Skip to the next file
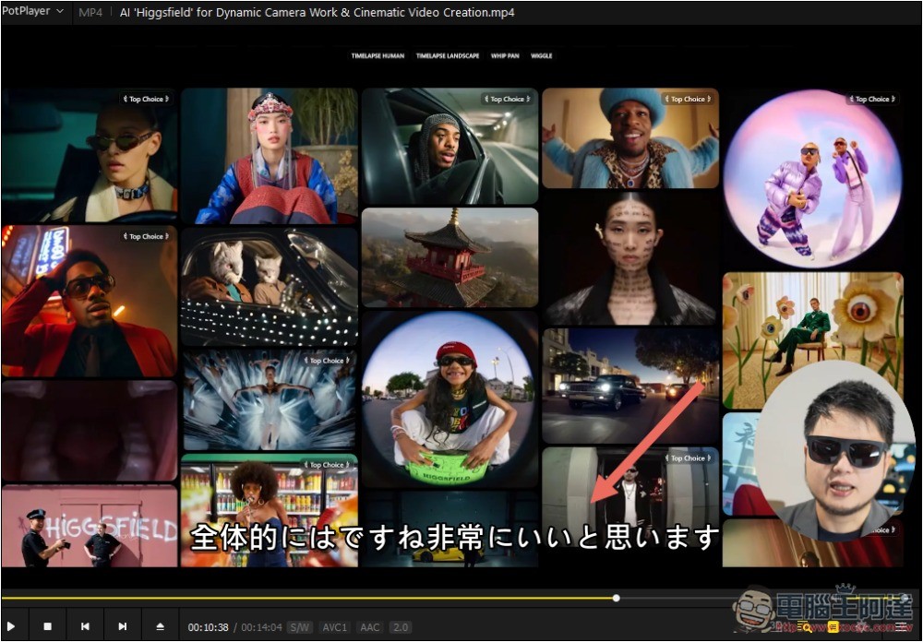Viewport: 923px width, 642px height. [x=122, y=626]
